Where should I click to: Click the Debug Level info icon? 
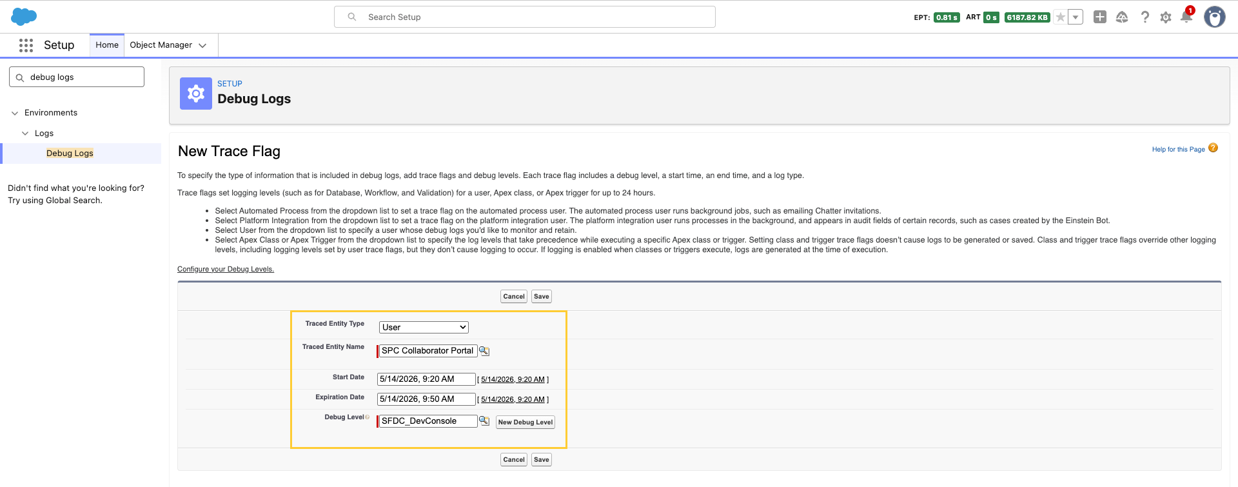(x=368, y=417)
